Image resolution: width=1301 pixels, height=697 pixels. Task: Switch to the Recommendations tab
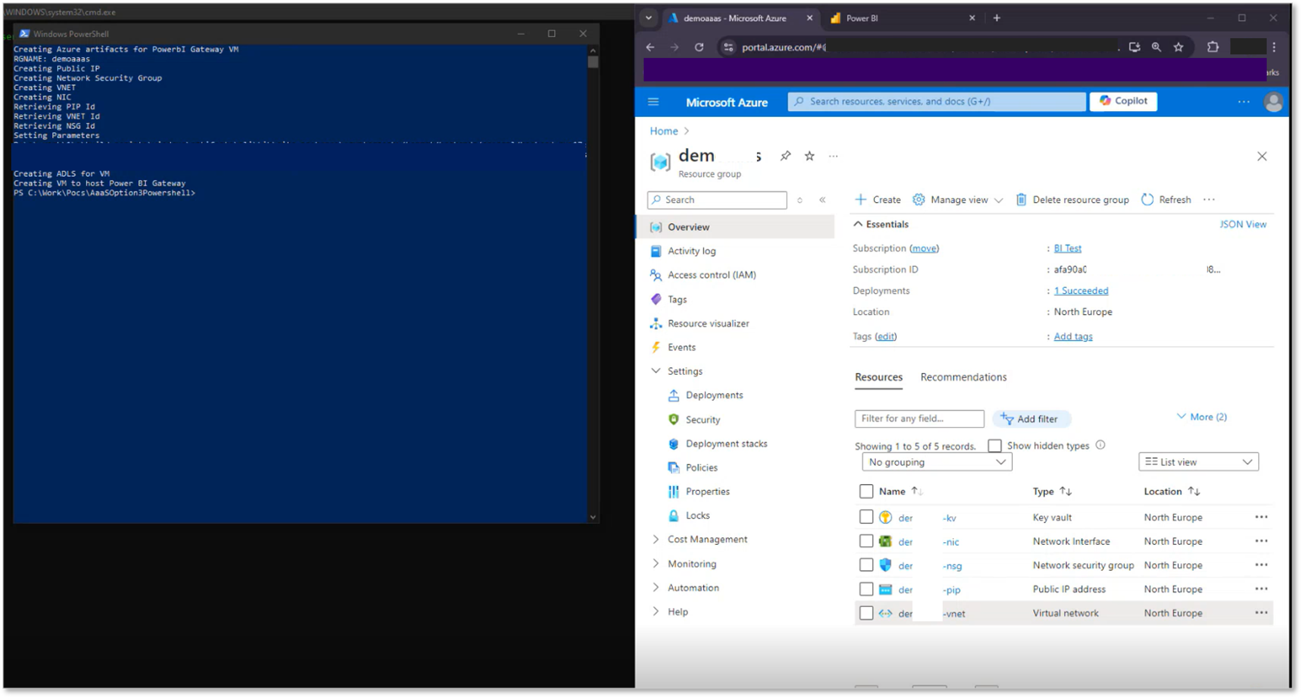(963, 377)
